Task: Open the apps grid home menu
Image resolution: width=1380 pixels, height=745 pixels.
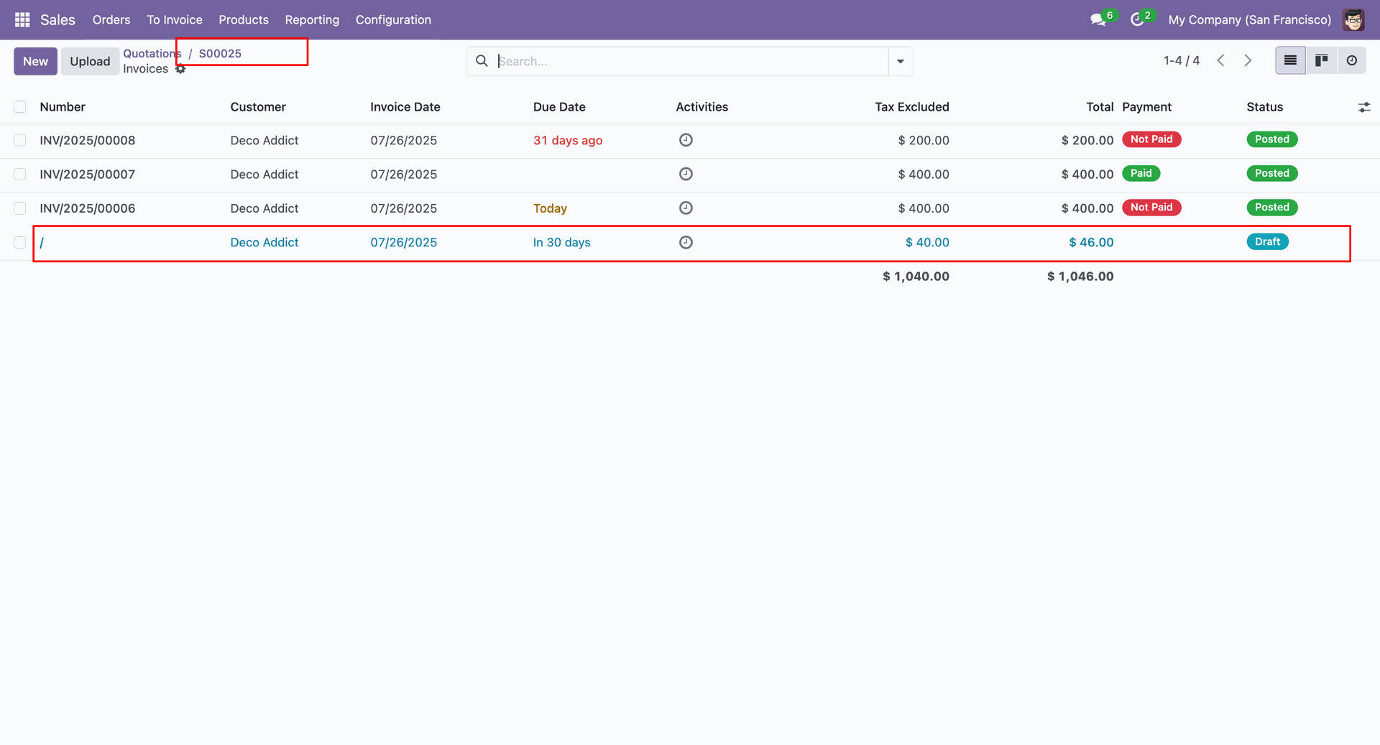Action: pyautogui.click(x=22, y=20)
